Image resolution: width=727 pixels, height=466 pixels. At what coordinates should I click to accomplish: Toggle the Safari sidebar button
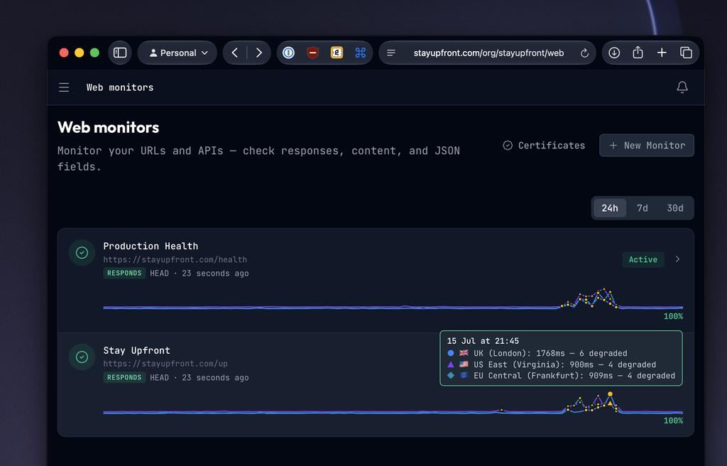tap(120, 53)
